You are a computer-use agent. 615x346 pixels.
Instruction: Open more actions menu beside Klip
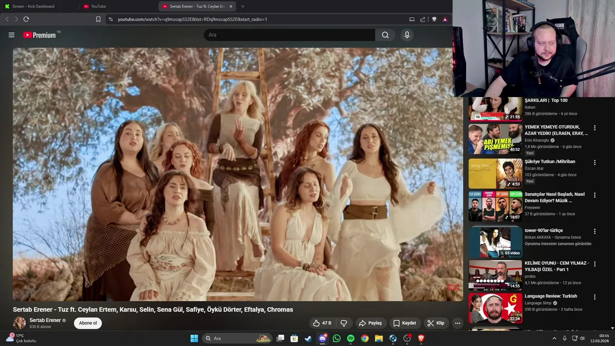click(x=457, y=323)
